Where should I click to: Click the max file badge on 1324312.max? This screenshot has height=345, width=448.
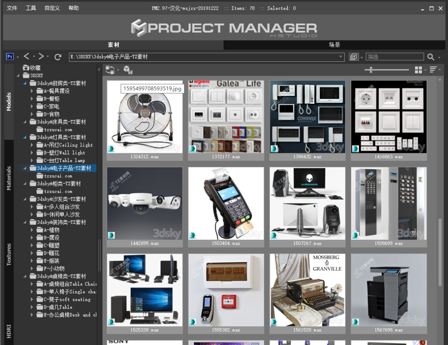[x=111, y=149]
